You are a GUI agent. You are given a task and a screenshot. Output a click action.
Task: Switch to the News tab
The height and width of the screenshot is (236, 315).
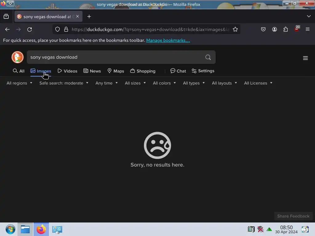[92, 71]
